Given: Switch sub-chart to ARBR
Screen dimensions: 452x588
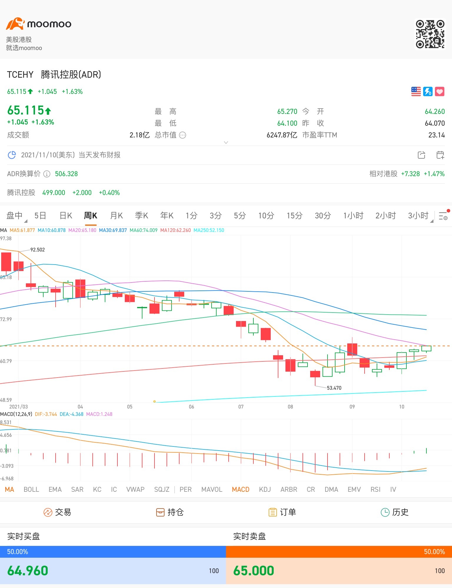Looking at the screenshot, I should coord(289,489).
